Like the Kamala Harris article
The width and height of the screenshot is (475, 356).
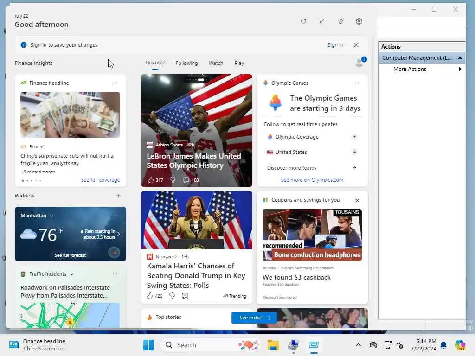pyautogui.click(x=150, y=296)
